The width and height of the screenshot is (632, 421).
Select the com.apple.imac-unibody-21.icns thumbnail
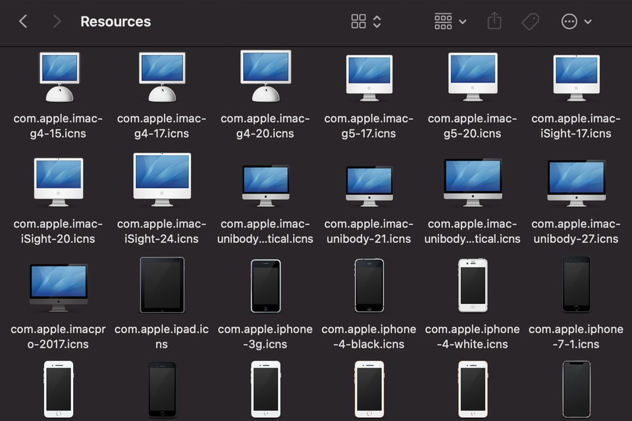pos(369,180)
